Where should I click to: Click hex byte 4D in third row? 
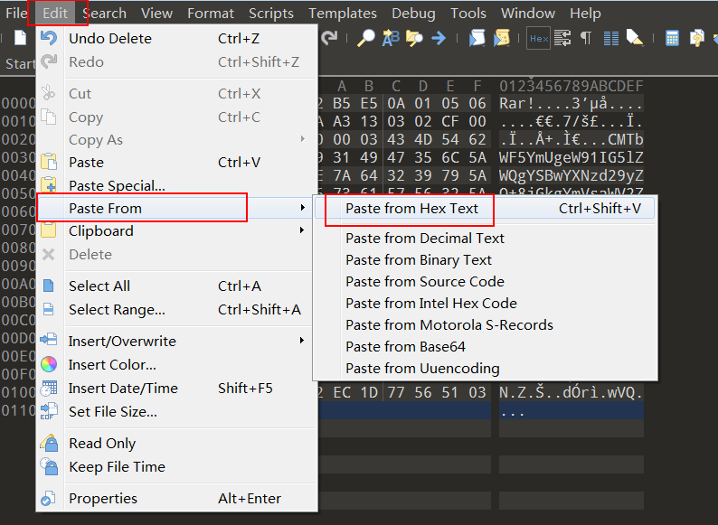pos(423,139)
